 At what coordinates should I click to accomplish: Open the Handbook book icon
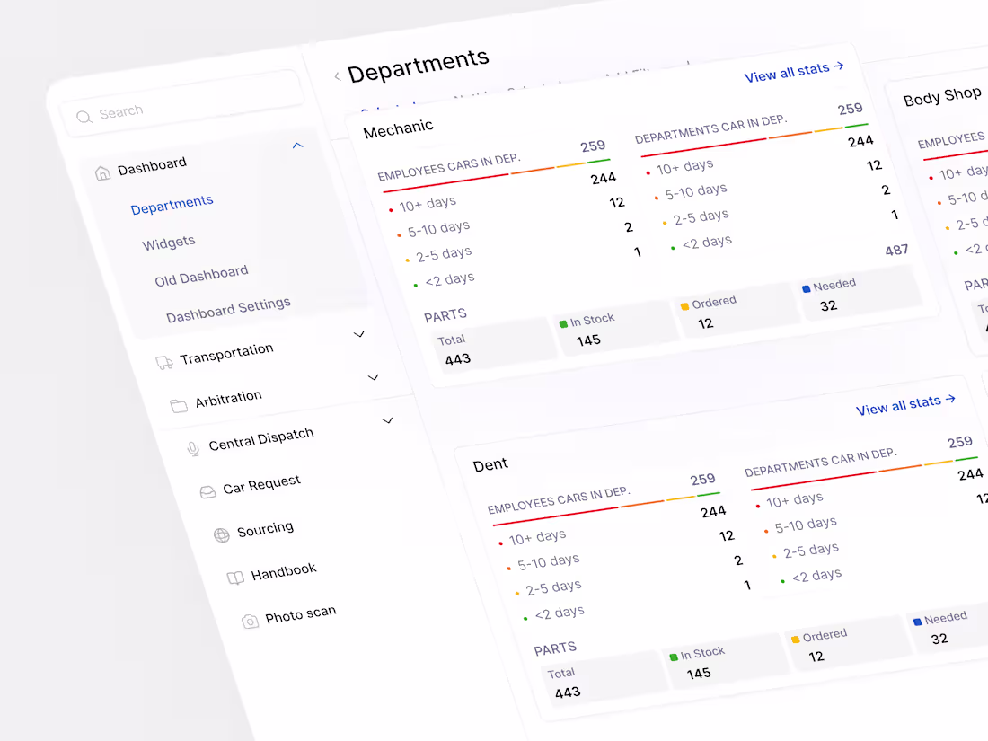coord(234,575)
